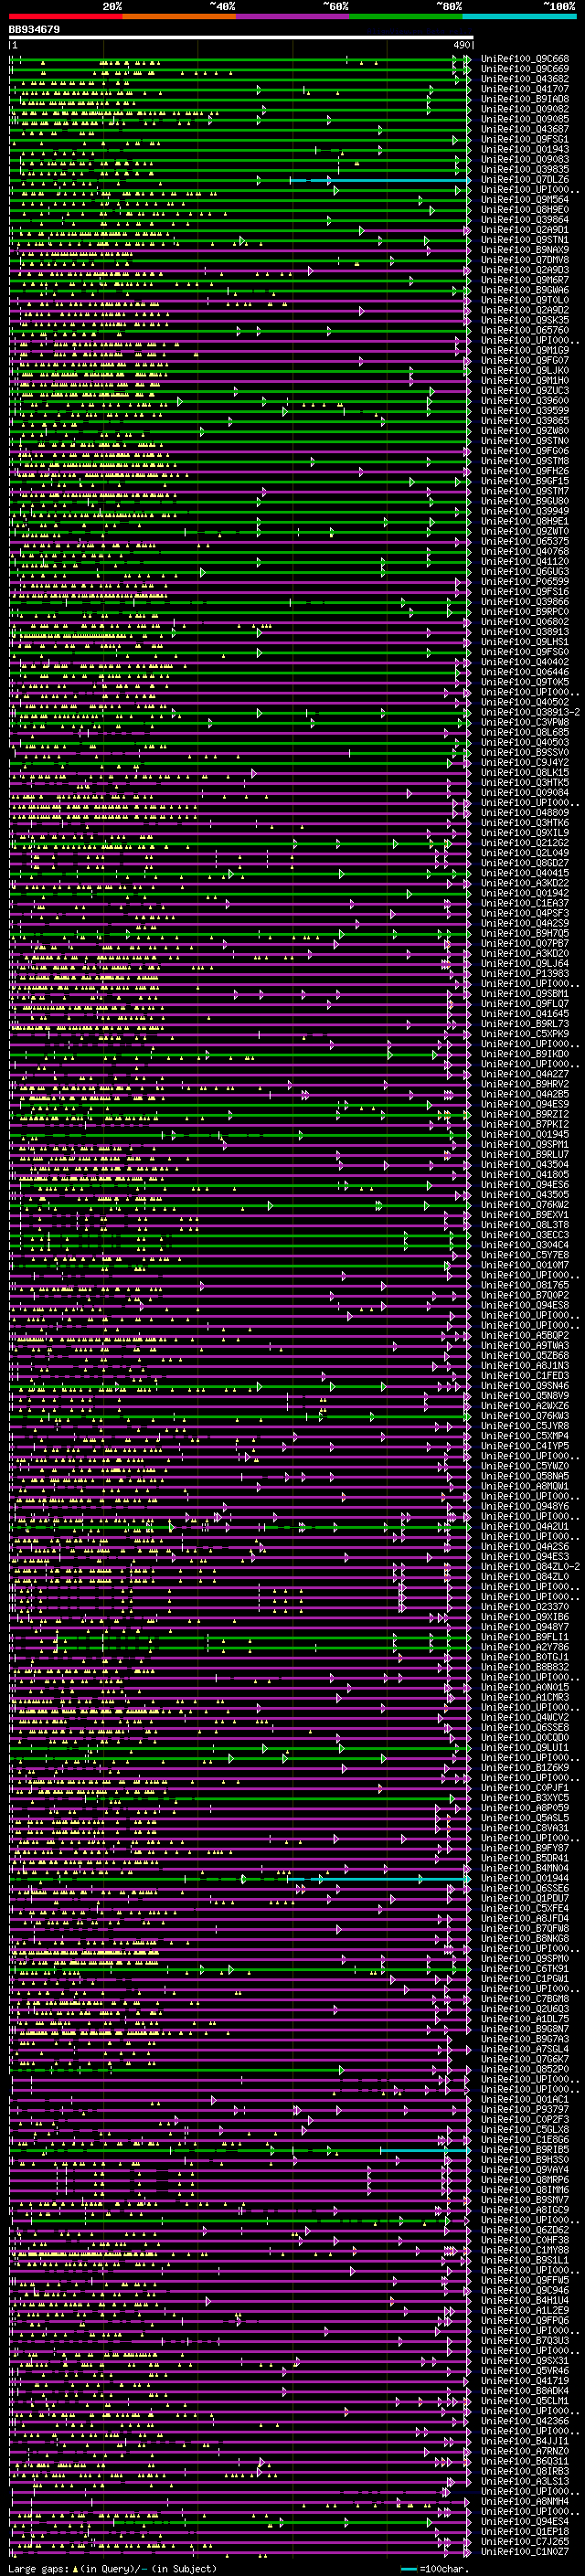Screen dimensions: 585x2576
Task: Select the UniRef100_Q9FSG1 label
Action: pyautogui.click(x=525, y=139)
